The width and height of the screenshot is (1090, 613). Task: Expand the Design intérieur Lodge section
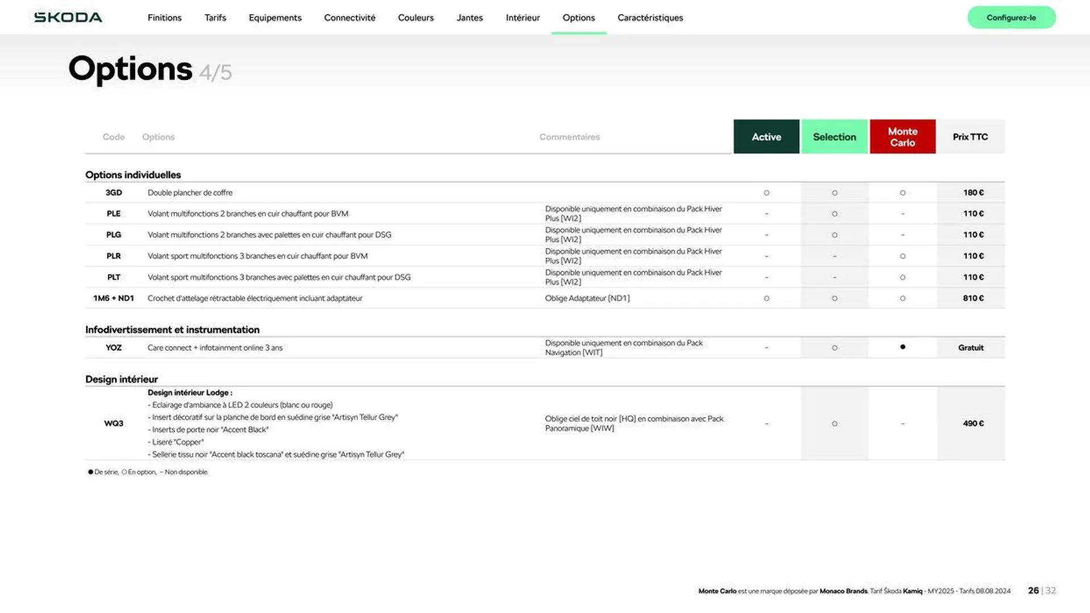click(190, 392)
